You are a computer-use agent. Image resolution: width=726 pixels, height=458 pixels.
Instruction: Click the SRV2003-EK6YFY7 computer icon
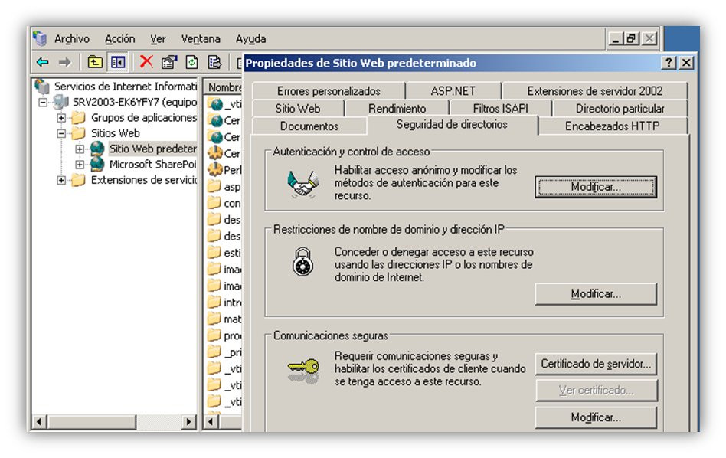pyautogui.click(x=60, y=101)
